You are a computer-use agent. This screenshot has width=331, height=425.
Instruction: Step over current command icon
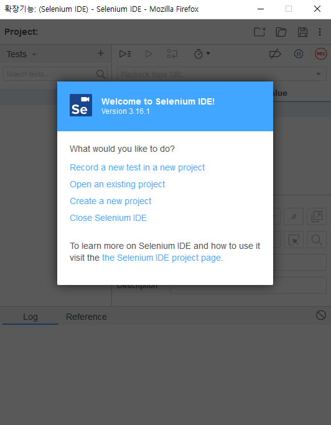tap(172, 54)
